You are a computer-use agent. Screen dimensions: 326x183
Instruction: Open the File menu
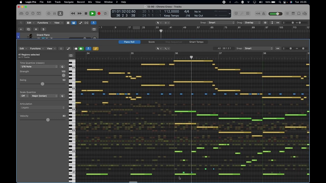pyautogui.click(x=42, y=2)
